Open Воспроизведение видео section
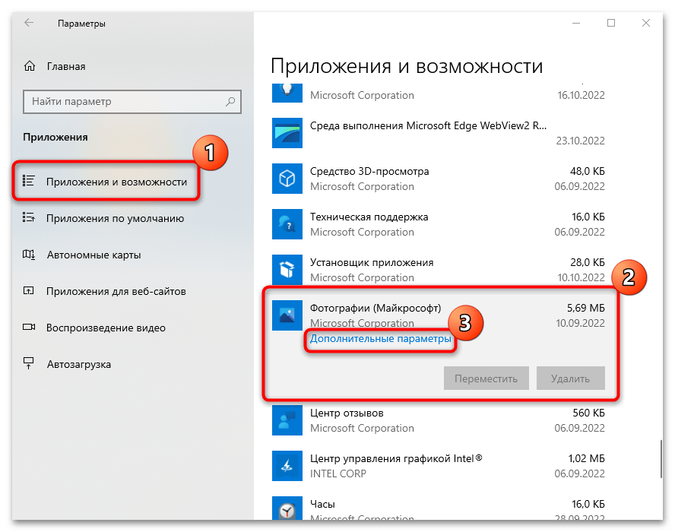675x532 pixels. pos(106,328)
